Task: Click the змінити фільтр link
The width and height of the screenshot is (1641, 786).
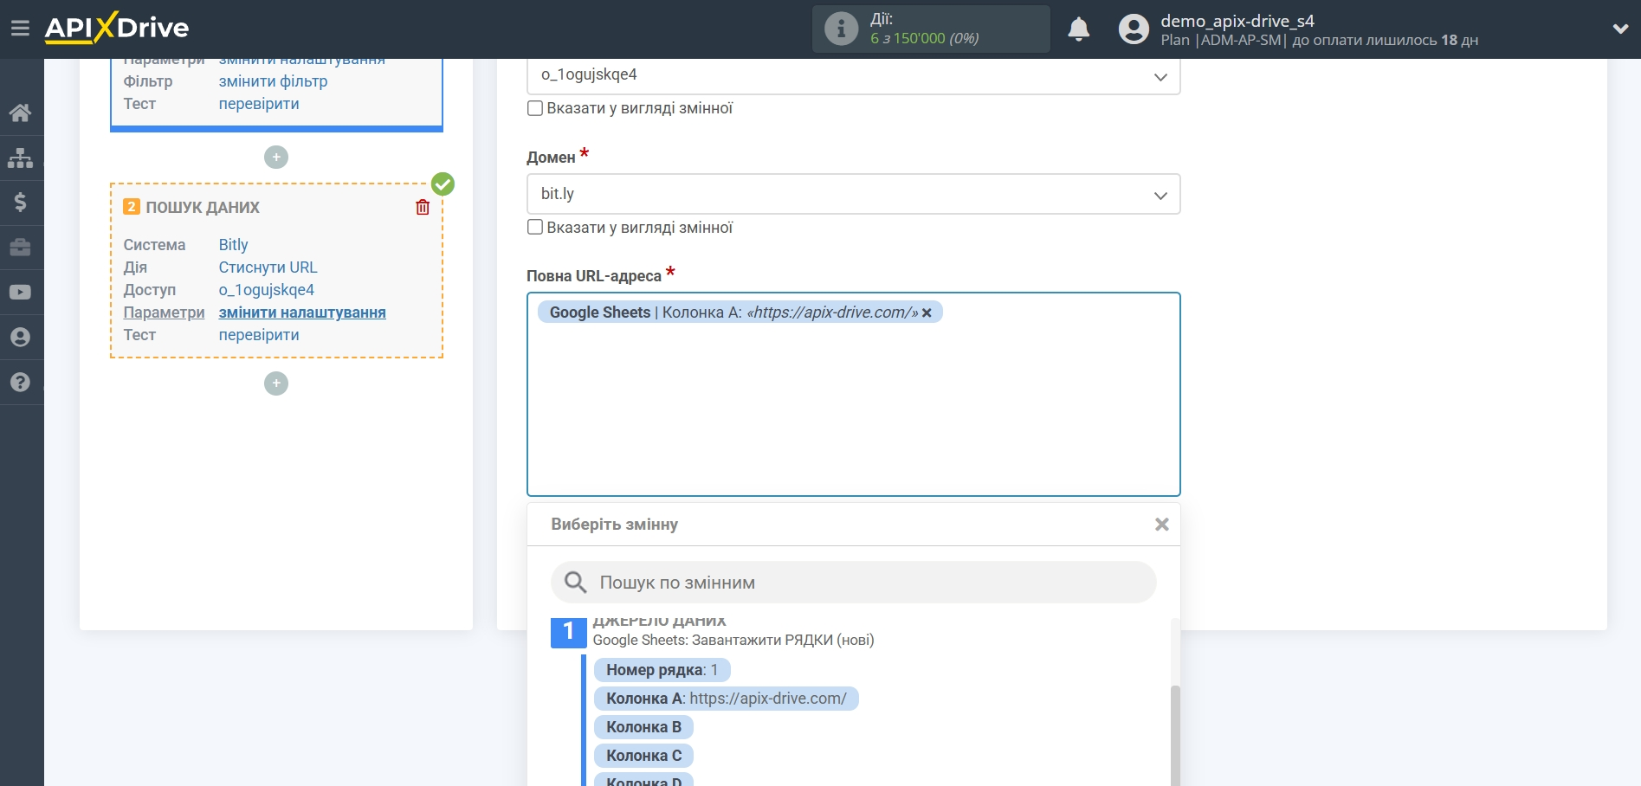Action: click(273, 81)
